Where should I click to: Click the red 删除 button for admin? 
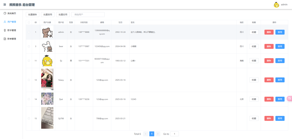pyautogui.click(x=269, y=32)
